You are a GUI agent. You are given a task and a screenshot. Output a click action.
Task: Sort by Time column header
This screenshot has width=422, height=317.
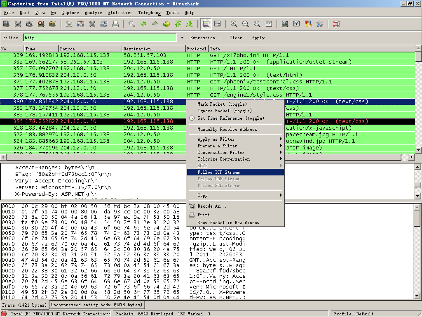pyautogui.click(x=41, y=49)
